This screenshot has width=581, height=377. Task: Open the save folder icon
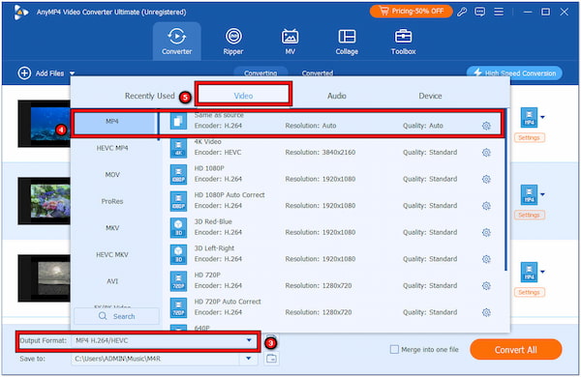click(271, 359)
